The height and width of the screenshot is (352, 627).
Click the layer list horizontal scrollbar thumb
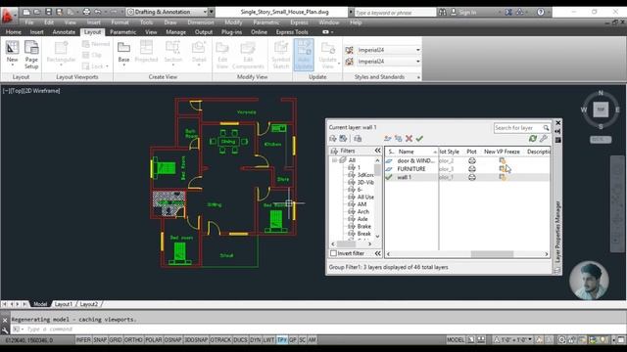[x=492, y=254]
